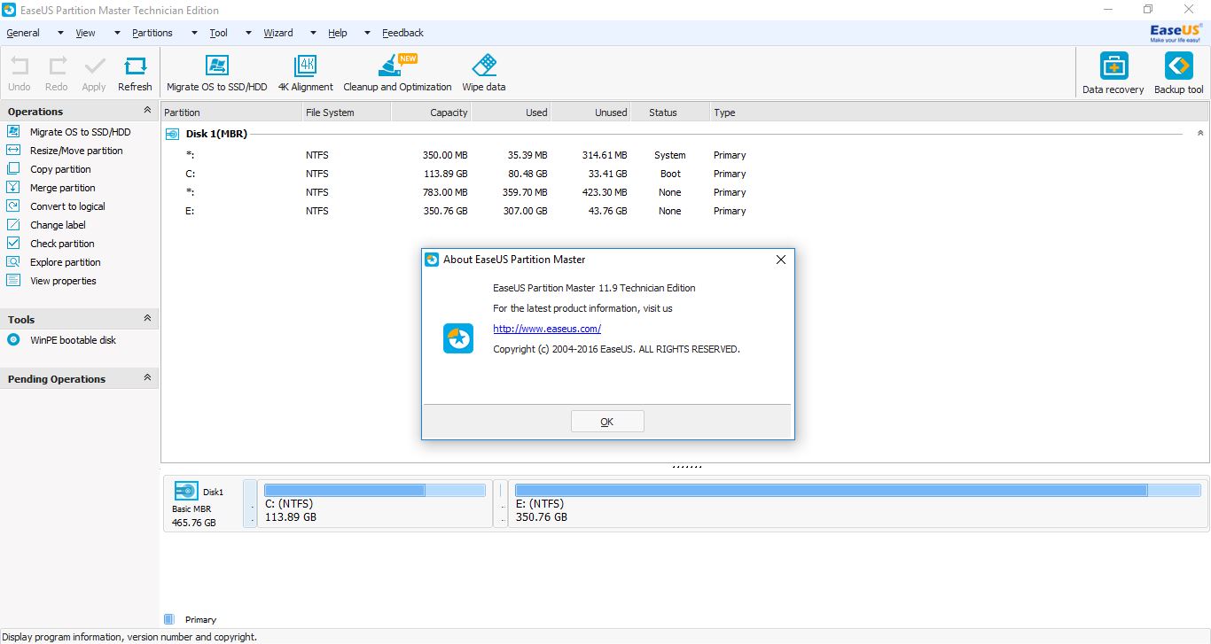
Task: Click the Undo toolbar icon
Action: point(20,74)
